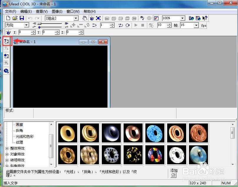Click the thumbnail gallery scrollbar down arrow
238x187 pixels.
click(x=233, y=164)
